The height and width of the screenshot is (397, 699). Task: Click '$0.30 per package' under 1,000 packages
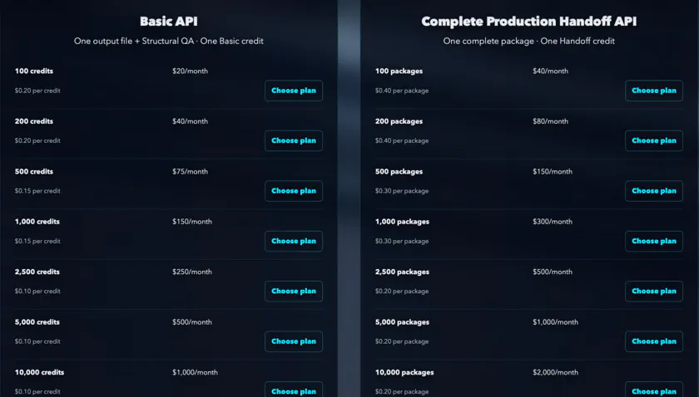pos(402,241)
